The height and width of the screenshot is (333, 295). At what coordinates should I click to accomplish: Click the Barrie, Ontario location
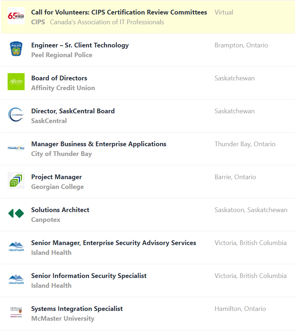point(235,177)
